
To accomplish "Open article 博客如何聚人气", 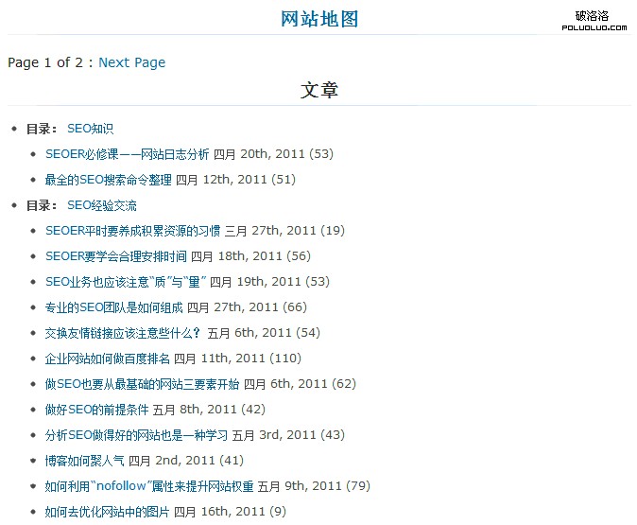I will (84, 461).
